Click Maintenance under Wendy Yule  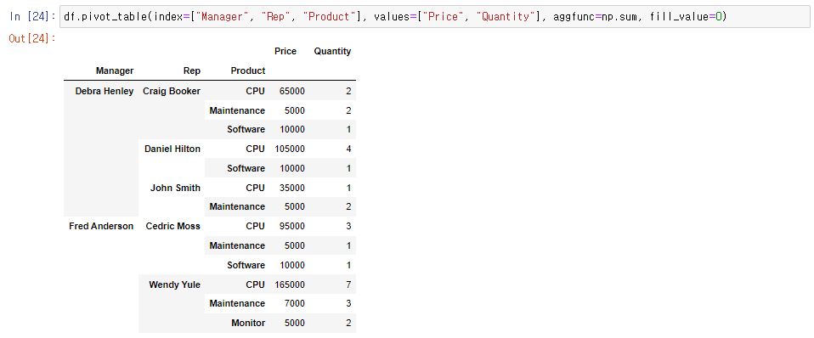pyautogui.click(x=237, y=303)
